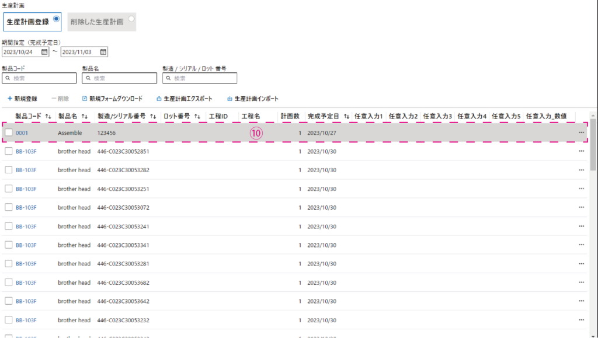Check the checkbox for row 0001 Assemble

[9, 133]
